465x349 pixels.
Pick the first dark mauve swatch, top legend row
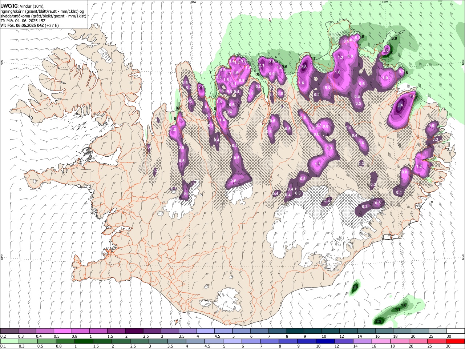click(x=9, y=331)
